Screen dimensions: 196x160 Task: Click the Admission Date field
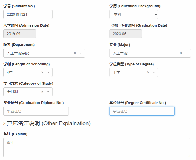tap(20, 34)
